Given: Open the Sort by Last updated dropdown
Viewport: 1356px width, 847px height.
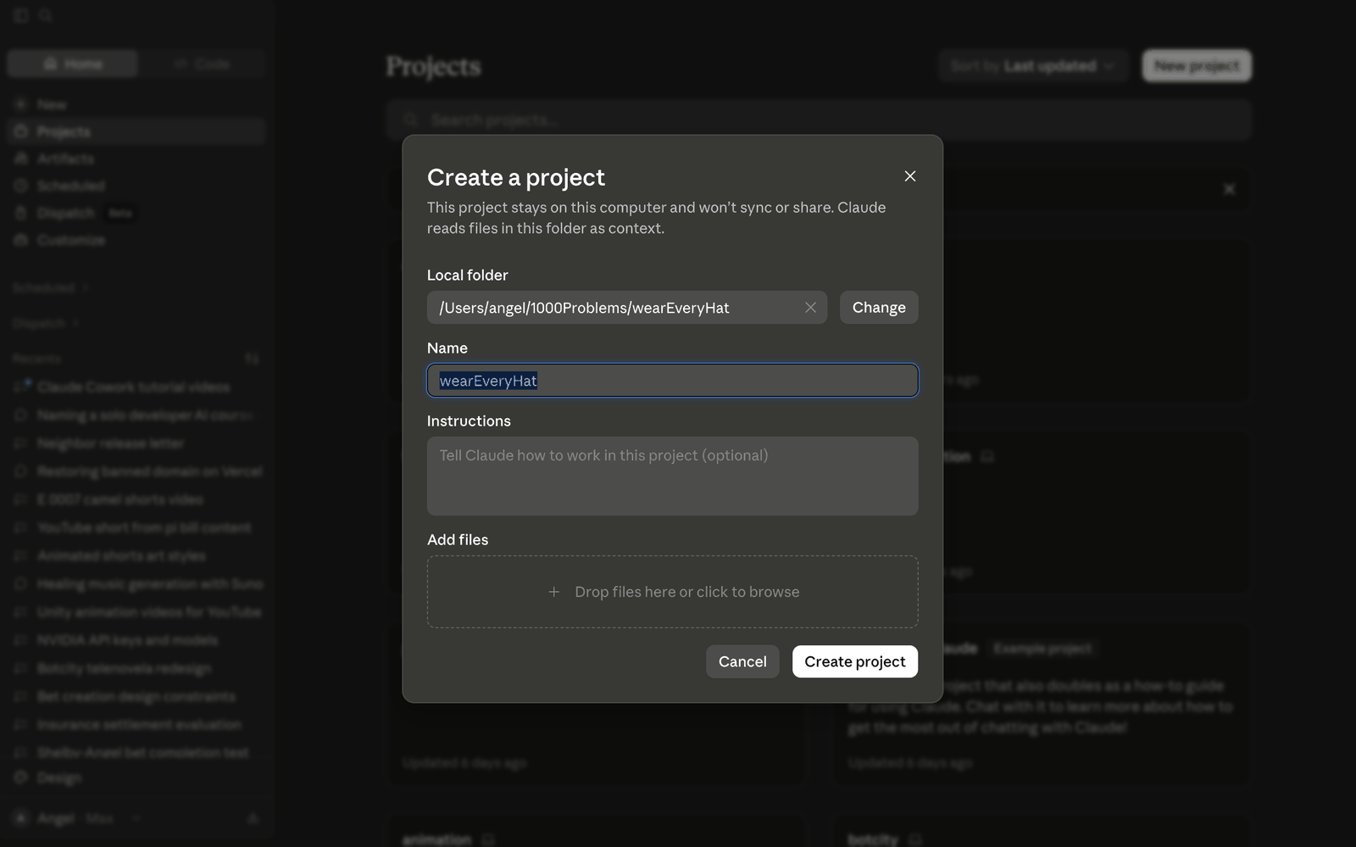Looking at the screenshot, I should (x=1033, y=66).
